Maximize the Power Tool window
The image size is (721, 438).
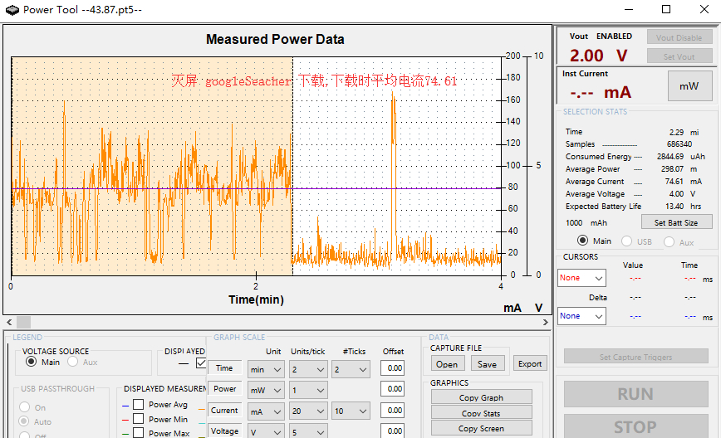tap(666, 10)
